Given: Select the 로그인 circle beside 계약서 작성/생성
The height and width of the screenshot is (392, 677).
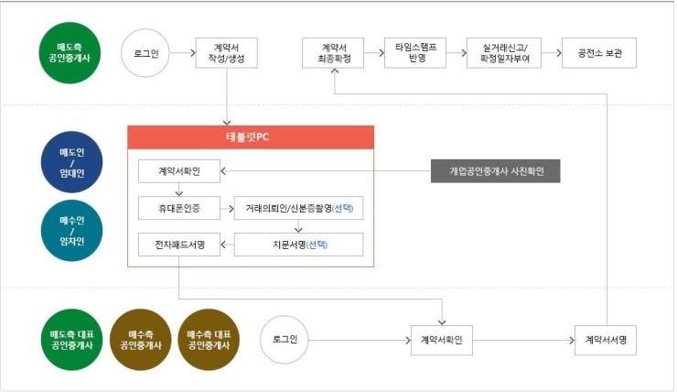Looking at the screenshot, I should (145, 53).
